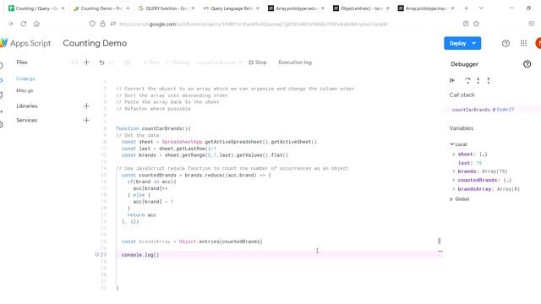Click the console.log() line in the editor
The height and width of the screenshot is (304, 541).
140,255
